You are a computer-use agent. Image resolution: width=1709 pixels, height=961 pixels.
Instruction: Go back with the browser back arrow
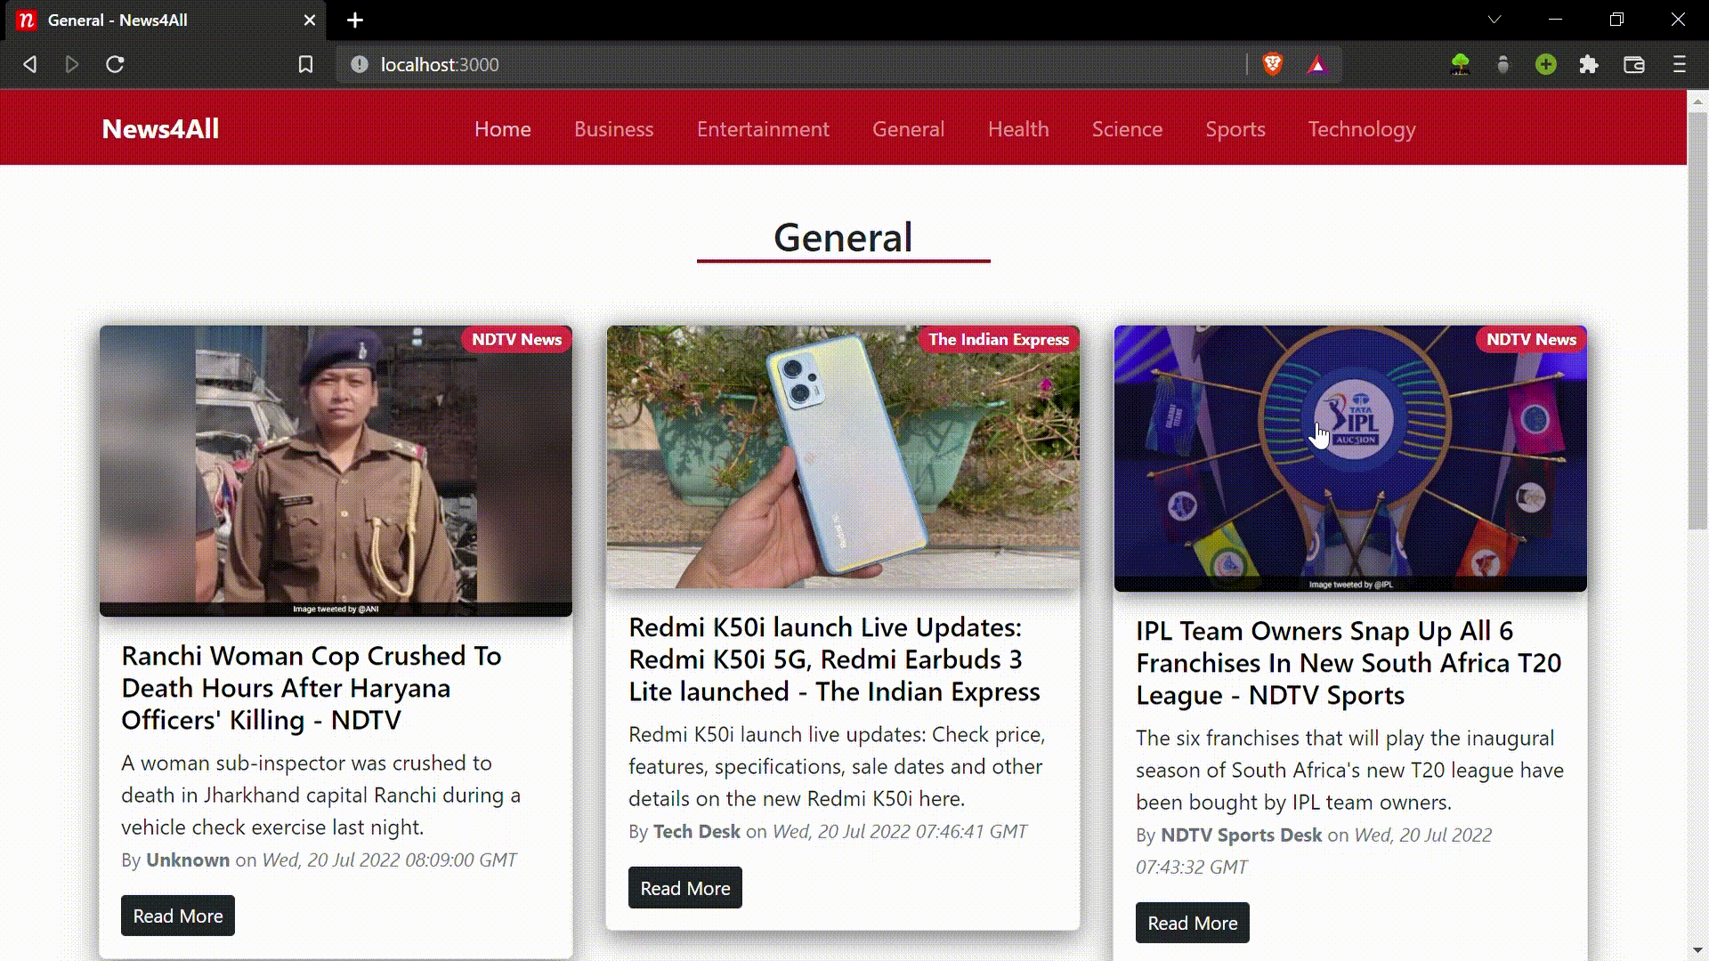tap(30, 64)
